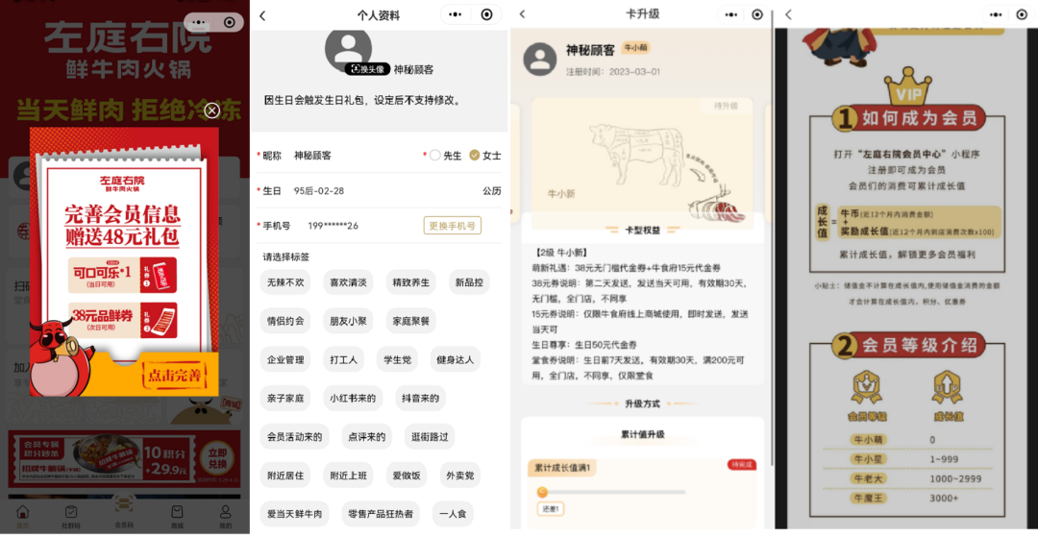Viewport: 1038px width, 537px height.
Task: Tap the capsule close target icon on the membership guide page
Action: pyautogui.click(x=1022, y=14)
